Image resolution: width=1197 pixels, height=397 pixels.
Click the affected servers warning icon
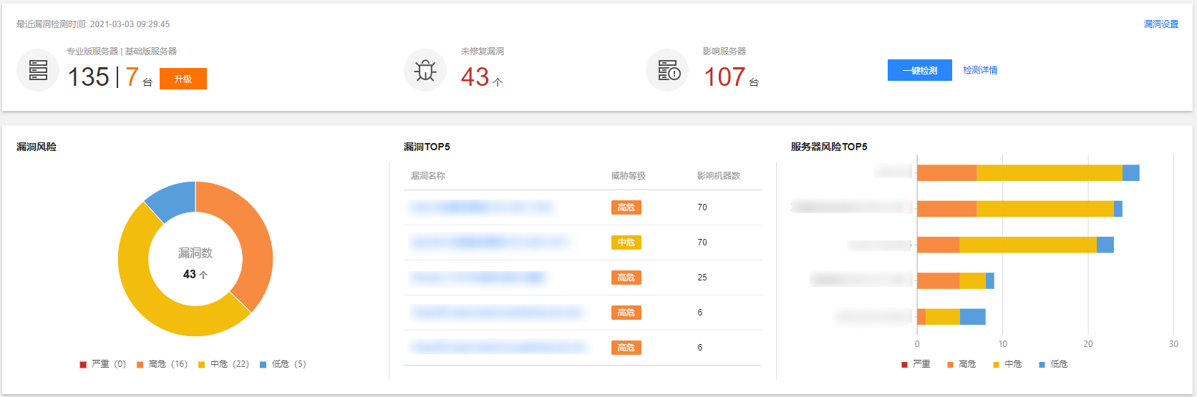tap(667, 70)
